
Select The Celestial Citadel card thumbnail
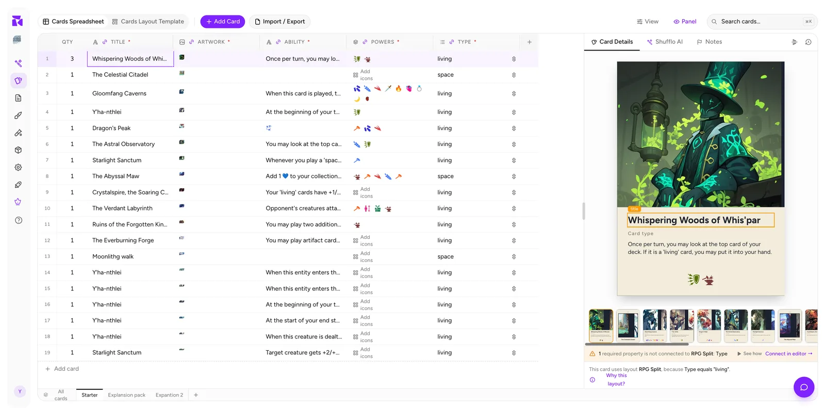[628, 326]
